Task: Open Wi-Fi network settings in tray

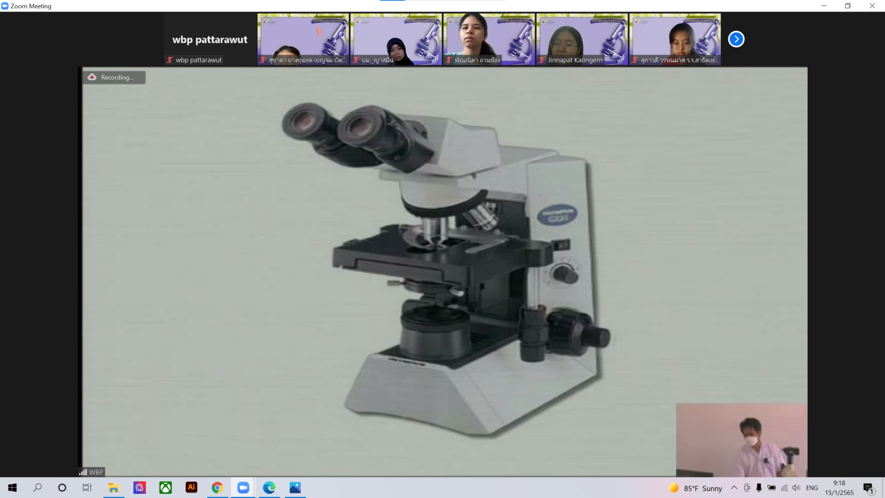Action: 784,488
